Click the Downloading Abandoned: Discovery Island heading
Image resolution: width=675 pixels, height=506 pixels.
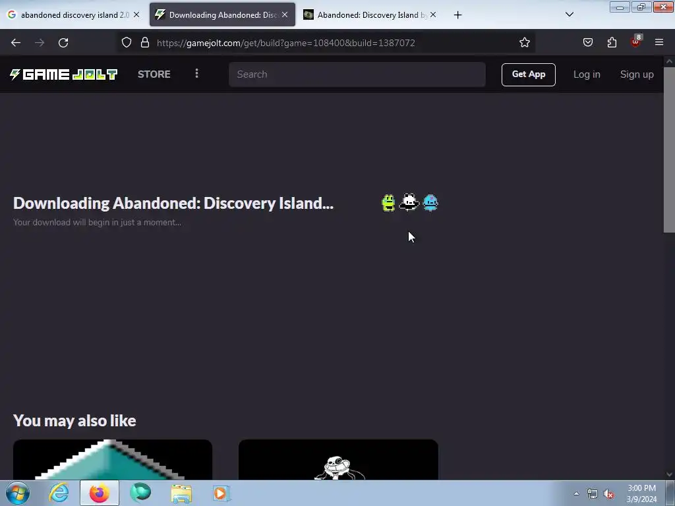(x=173, y=203)
